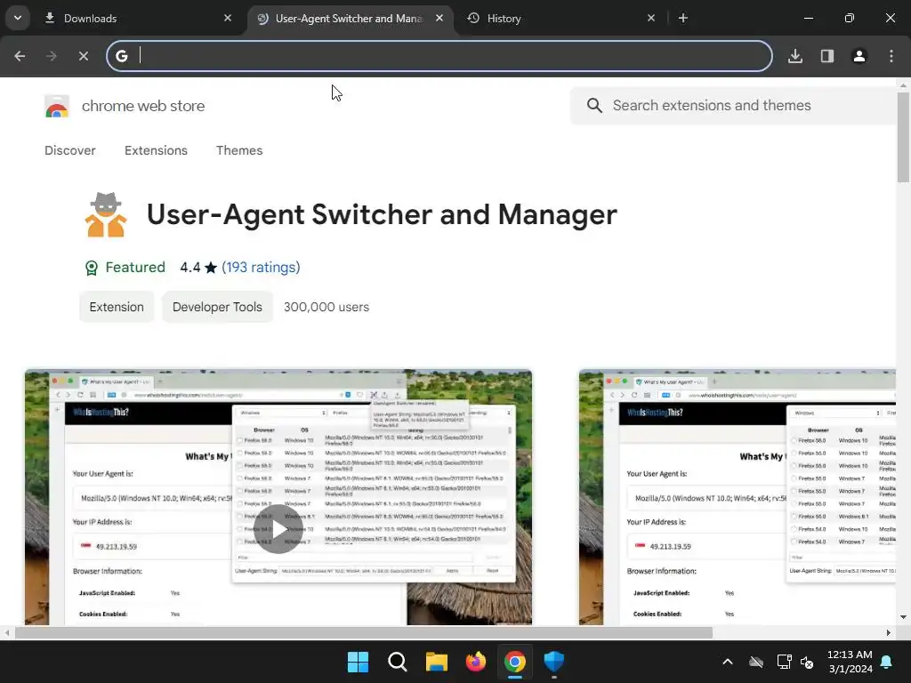Viewport: 911px width, 683px height.
Task: Click the muted volume tray icon
Action: click(x=807, y=662)
